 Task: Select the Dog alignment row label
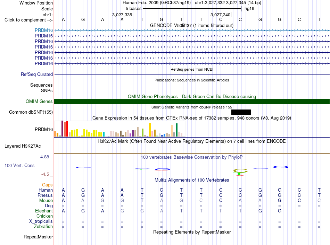coord(49,206)
